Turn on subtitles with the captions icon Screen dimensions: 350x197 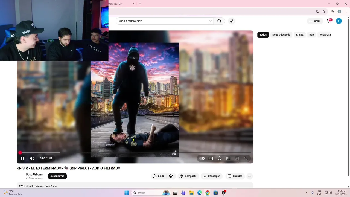point(211,158)
